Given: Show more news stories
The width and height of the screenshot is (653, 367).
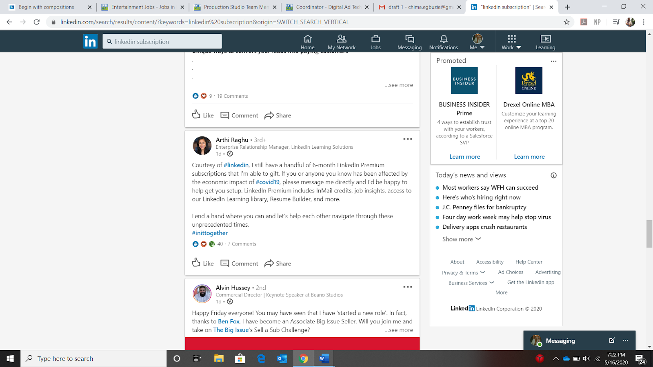Looking at the screenshot, I should 462,239.
